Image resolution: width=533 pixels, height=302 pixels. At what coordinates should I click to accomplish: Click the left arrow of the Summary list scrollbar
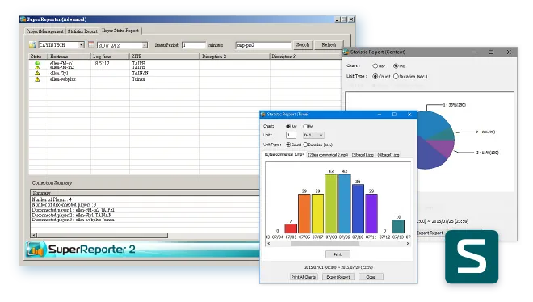pyautogui.click(x=34, y=235)
